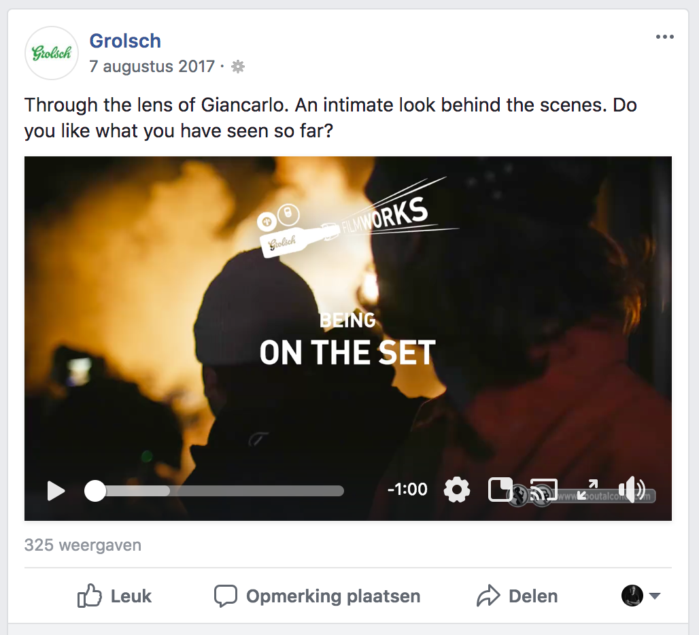Click the 325 weergaven view count
This screenshot has width=699, height=635.
click(x=83, y=545)
